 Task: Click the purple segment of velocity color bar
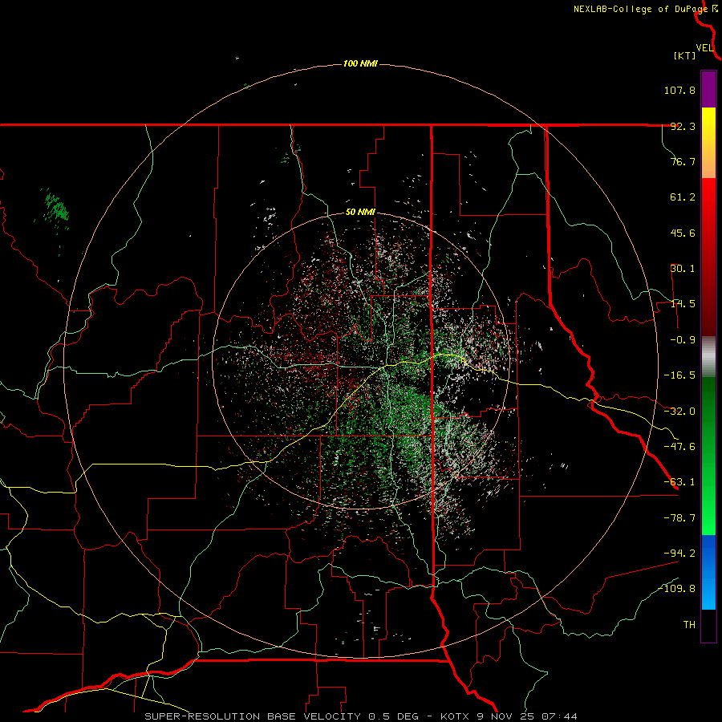coord(708,89)
